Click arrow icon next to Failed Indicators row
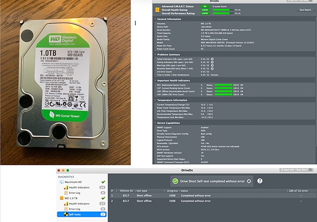 [212, 59]
